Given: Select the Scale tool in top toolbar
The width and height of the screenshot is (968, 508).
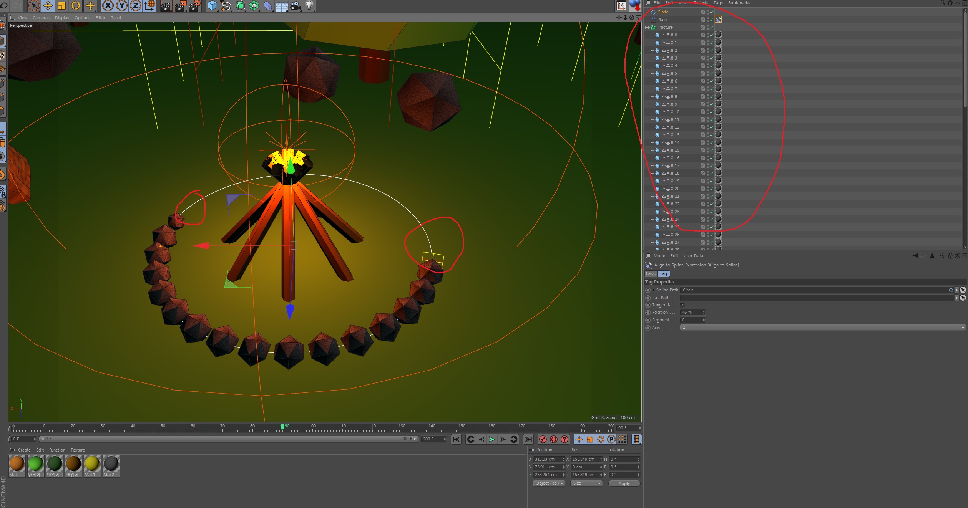Looking at the screenshot, I should [62, 5].
